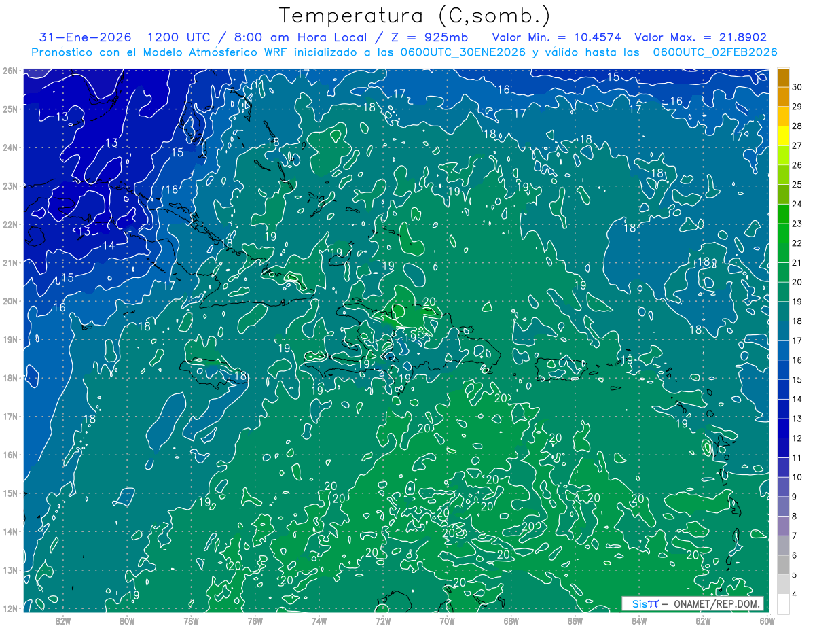The image size is (815, 630).
Task: Click the '62W' longitude axis label
Action: click(x=703, y=620)
